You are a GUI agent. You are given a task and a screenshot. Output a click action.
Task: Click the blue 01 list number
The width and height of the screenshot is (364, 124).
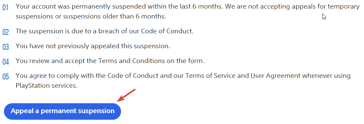pyautogui.click(x=5, y=8)
